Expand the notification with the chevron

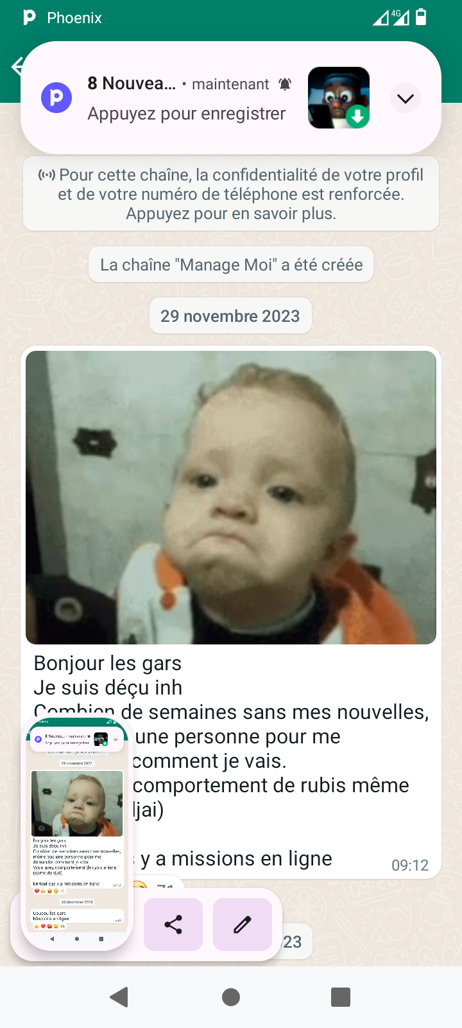[406, 98]
